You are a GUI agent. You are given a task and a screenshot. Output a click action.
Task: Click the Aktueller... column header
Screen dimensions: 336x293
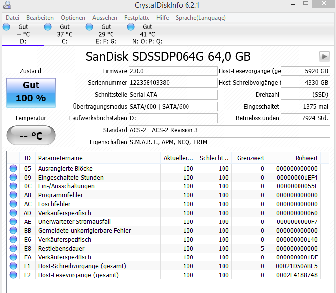178,158
